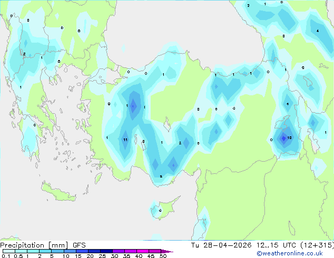Open the weatheronline.co.uk copyright link
This screenshot has height=258, width=334.
tap(290, 253)
